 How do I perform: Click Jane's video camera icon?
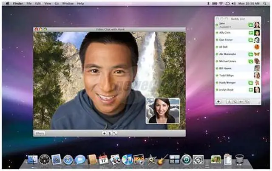(251, 25)
